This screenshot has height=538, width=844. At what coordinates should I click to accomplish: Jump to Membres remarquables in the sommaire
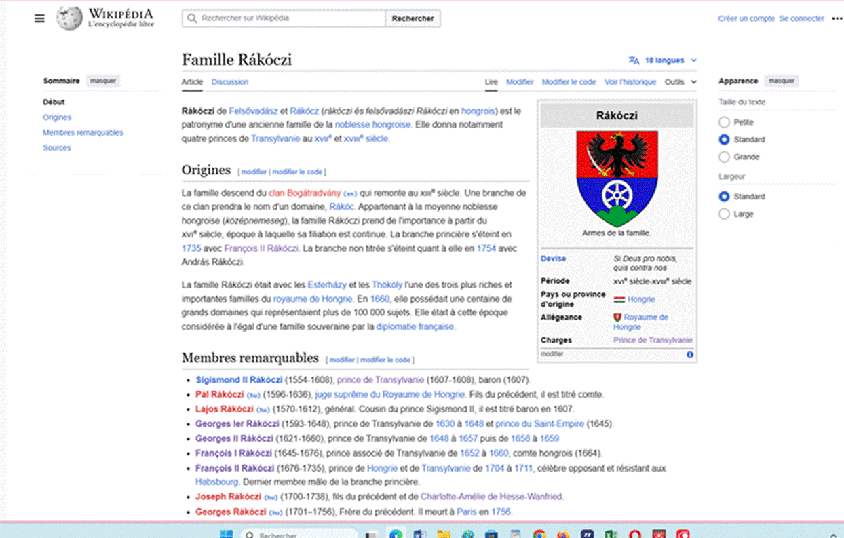(x=83, y=132)
